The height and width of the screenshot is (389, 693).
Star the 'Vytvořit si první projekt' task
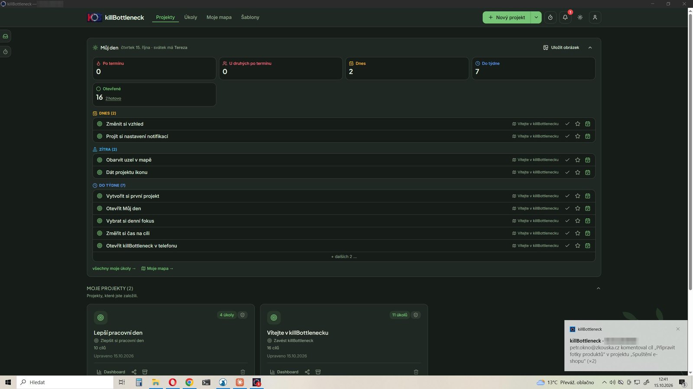click(x=578, y=196)
